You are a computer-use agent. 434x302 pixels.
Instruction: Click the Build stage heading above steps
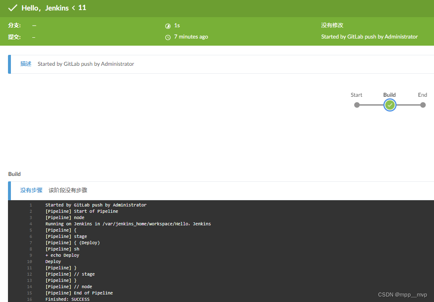[x=14, y=174]
